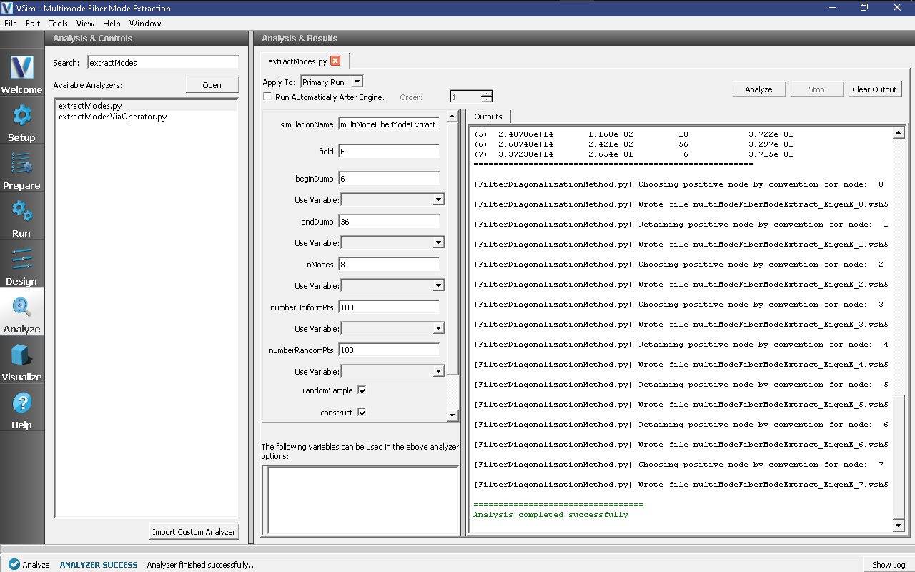
Task: Switch to the Design section
Action: (21, 265)
